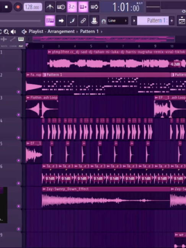
Task: Open the oscilloscope monitor panel
Action: (x=153, y=7)
